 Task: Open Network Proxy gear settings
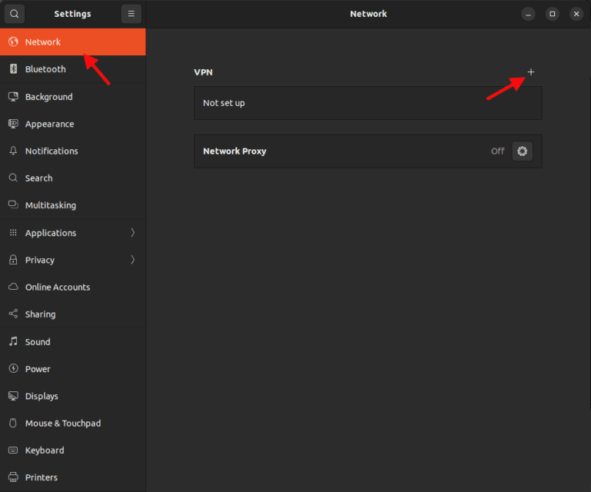(523, 151)
